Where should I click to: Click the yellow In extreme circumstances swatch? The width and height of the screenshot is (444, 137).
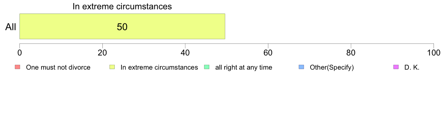point(112,67)
